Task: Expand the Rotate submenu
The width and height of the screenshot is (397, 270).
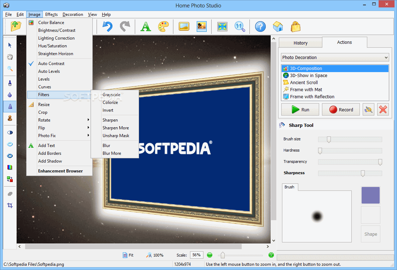Action: pyautogui.click(x=59, y=120)
